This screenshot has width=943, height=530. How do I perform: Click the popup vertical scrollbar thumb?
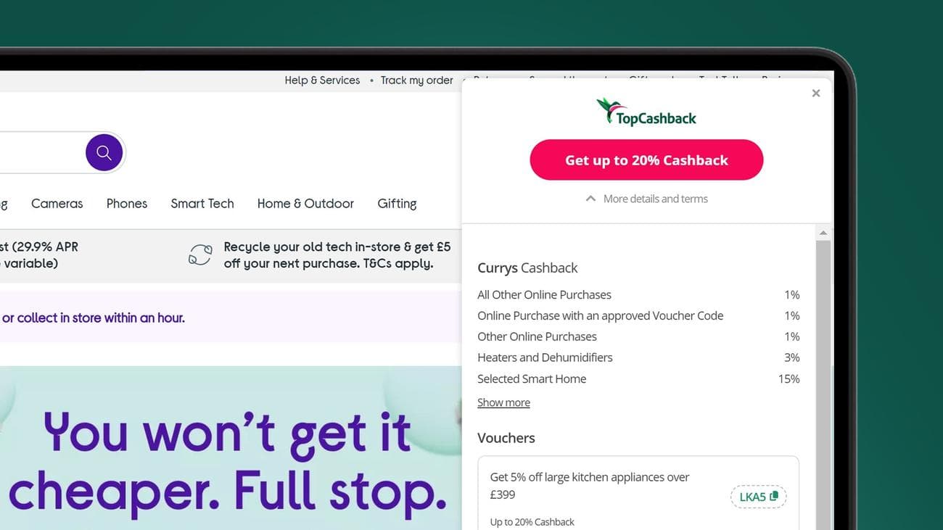click(823, 385)
